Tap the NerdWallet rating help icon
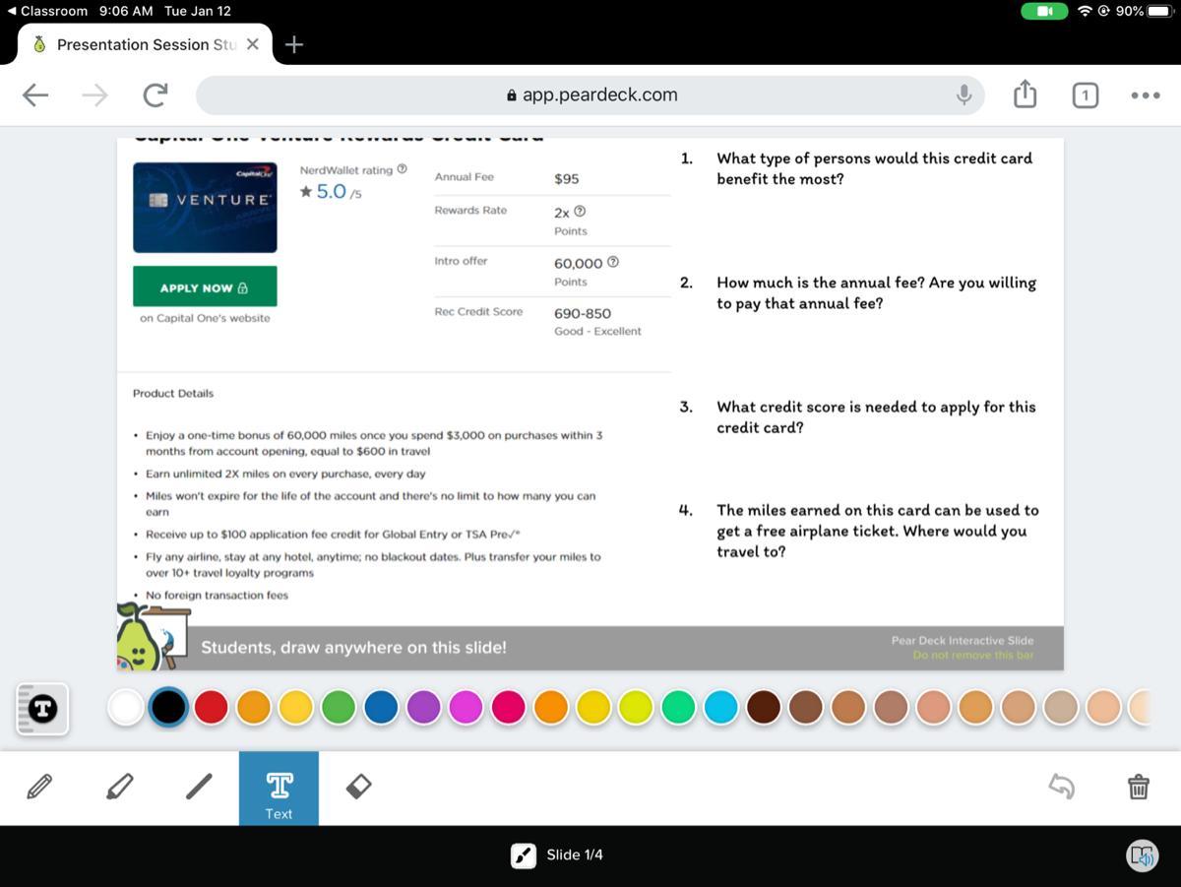Screen dimensions: 1181x887 point(402,169)
